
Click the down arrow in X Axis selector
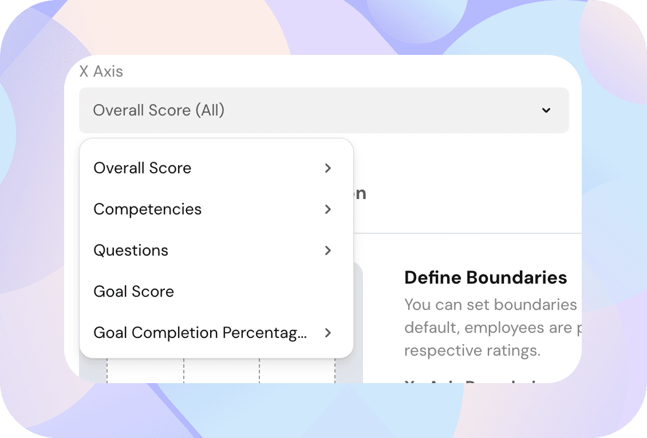(x=546, y=110)
